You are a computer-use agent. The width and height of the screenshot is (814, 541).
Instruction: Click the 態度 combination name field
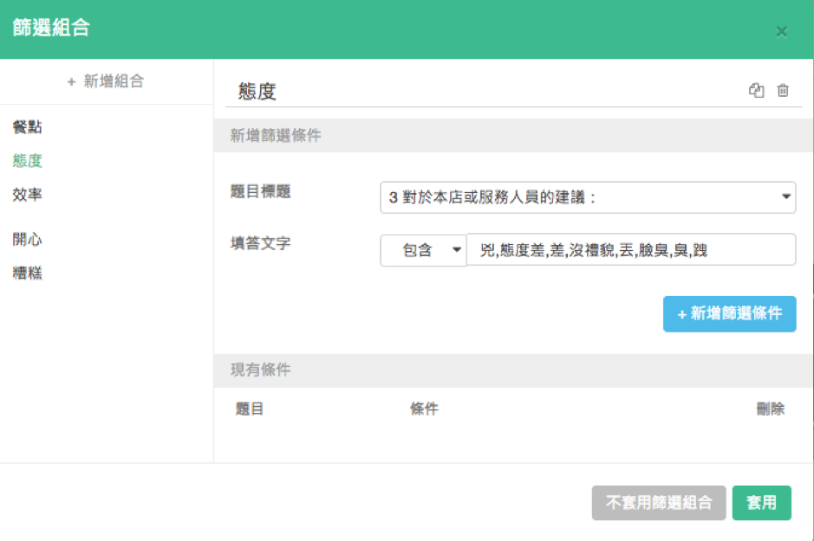pyautogui.click(x=485, y=92)
